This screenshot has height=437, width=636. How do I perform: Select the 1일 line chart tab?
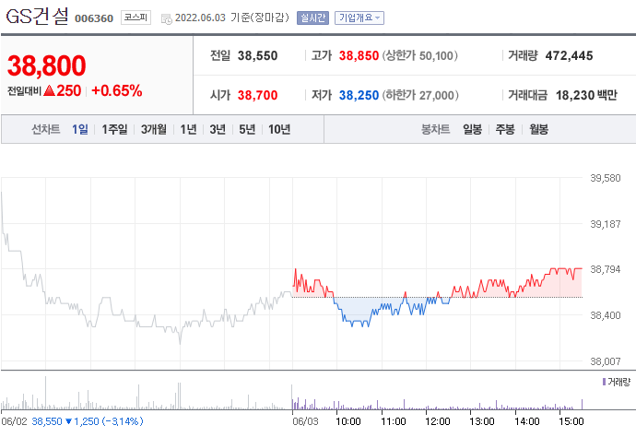tap(80, 129)
